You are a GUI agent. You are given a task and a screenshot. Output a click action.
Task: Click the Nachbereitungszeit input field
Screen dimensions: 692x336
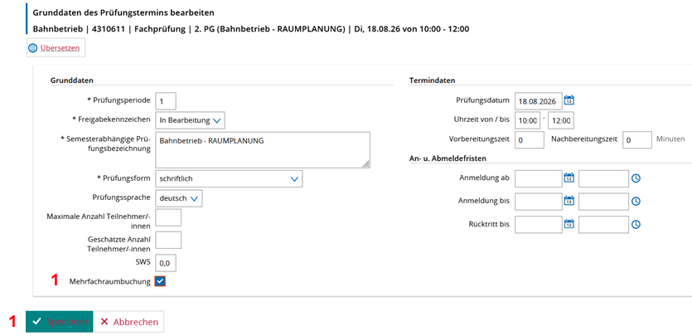637,139
